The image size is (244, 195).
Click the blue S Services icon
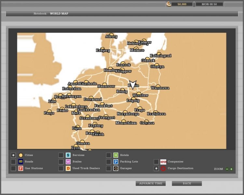pos(68,155)
